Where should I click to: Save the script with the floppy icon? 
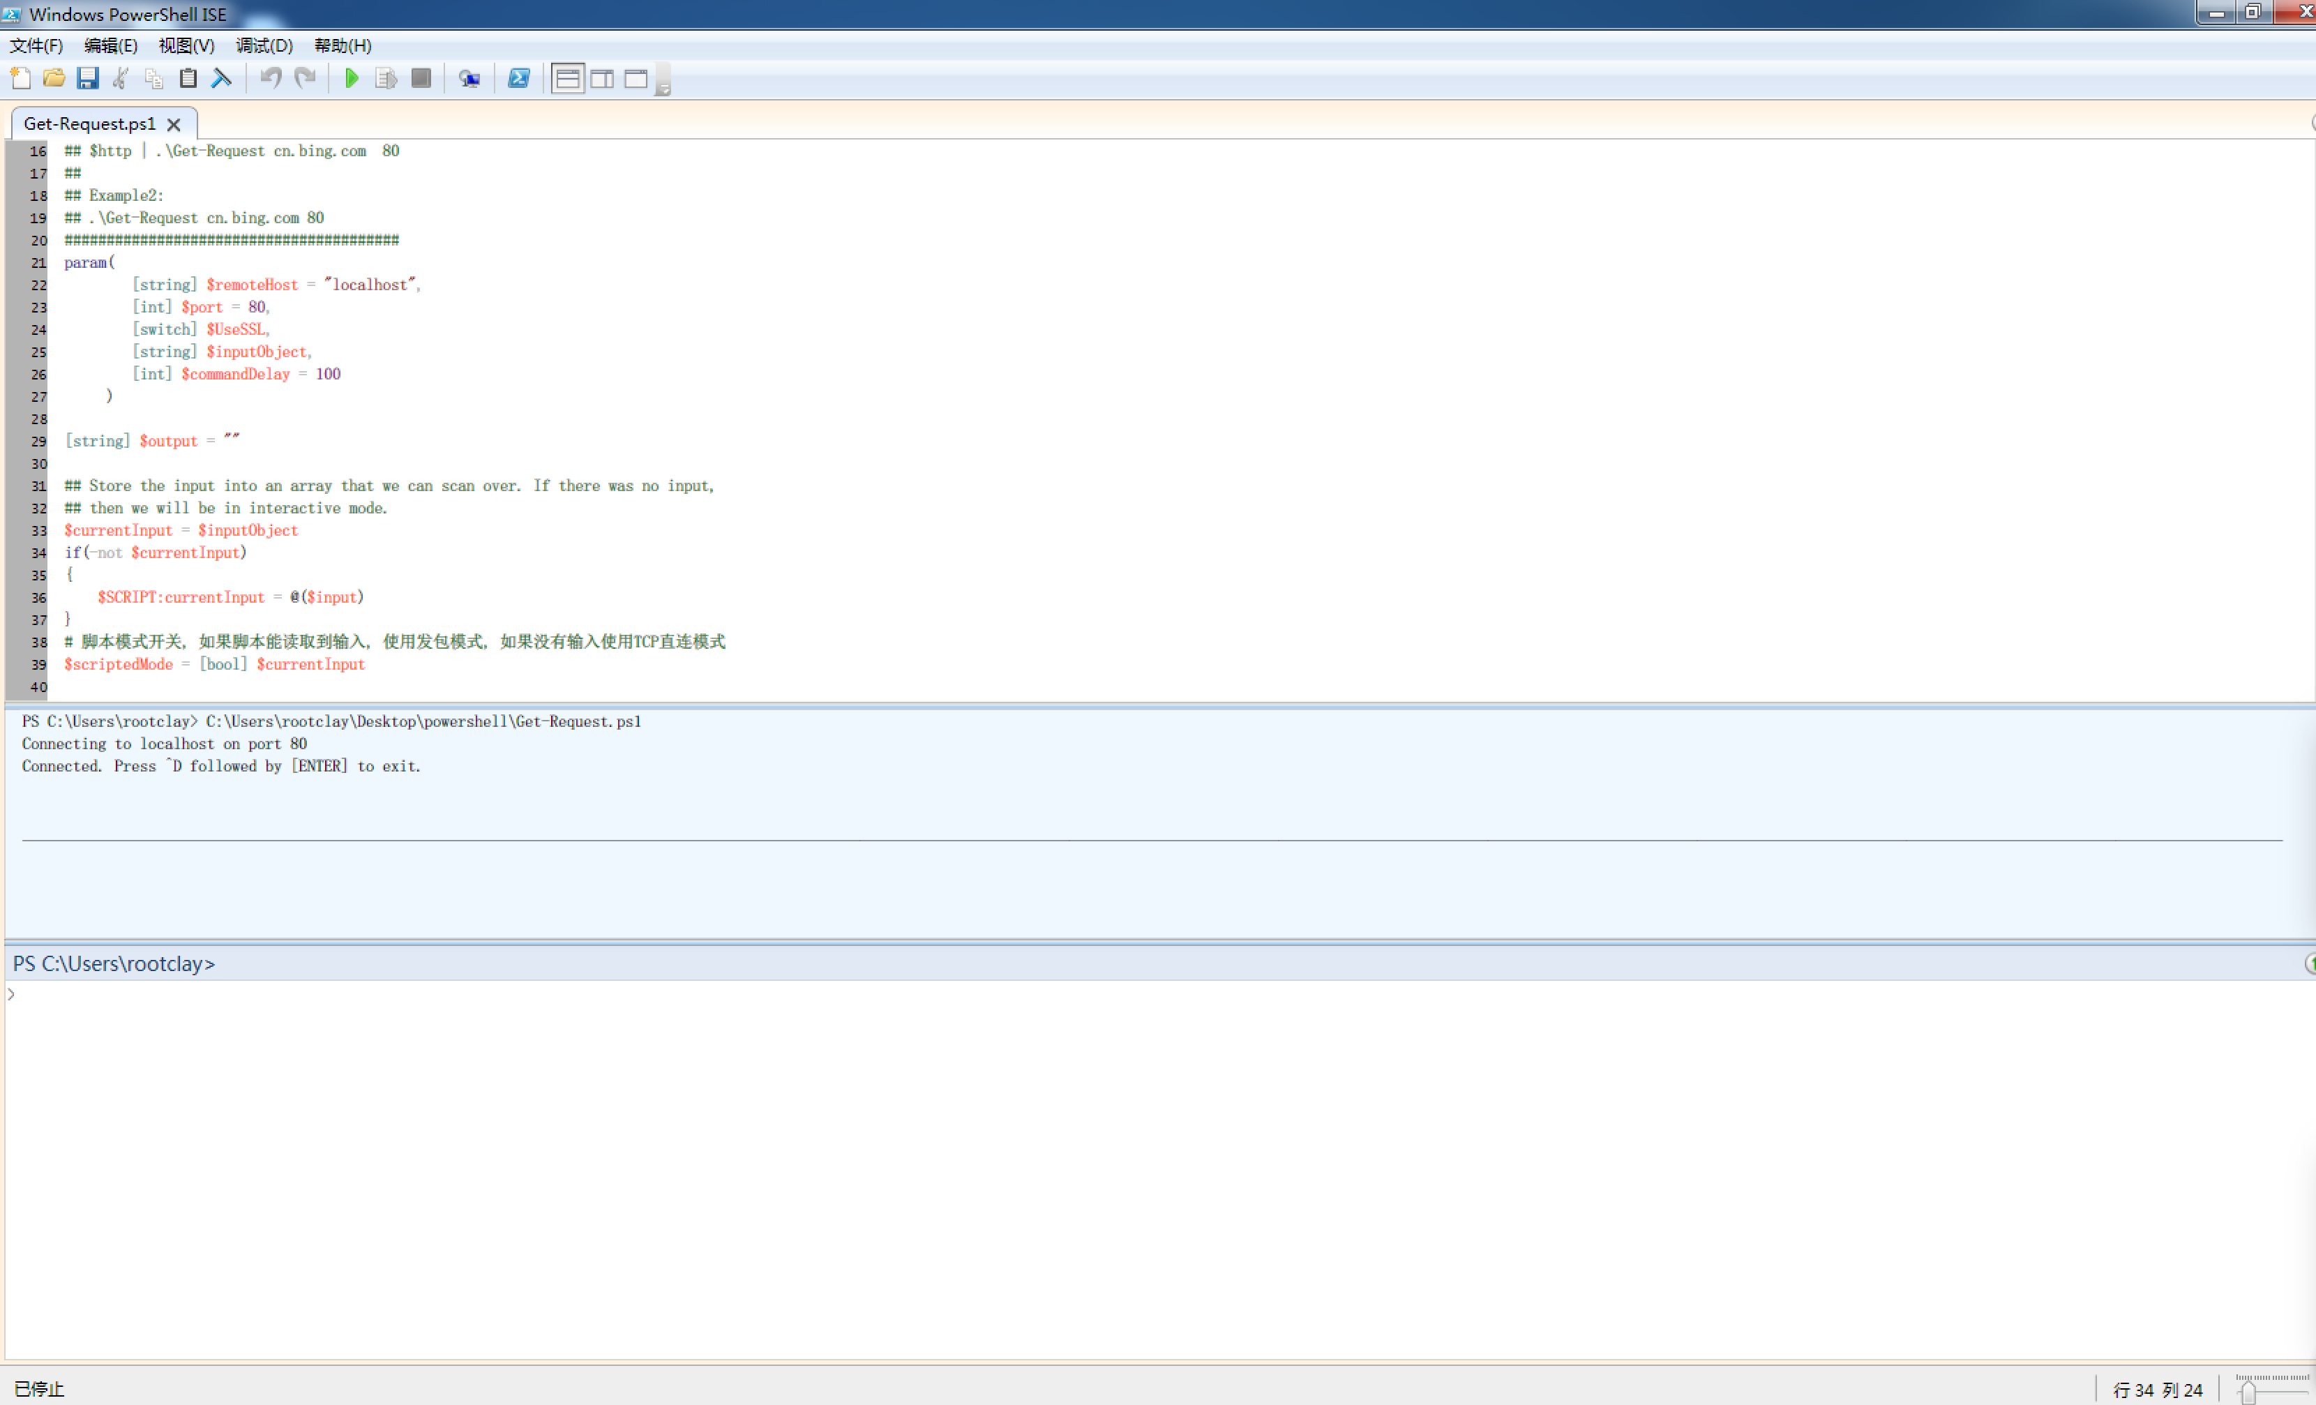[87, 78]
